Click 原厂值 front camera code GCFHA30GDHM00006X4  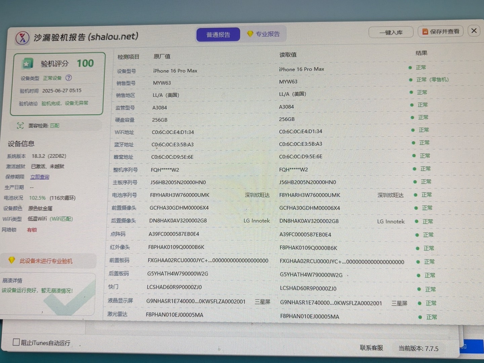pyautogui.click(x=179, y=208)
